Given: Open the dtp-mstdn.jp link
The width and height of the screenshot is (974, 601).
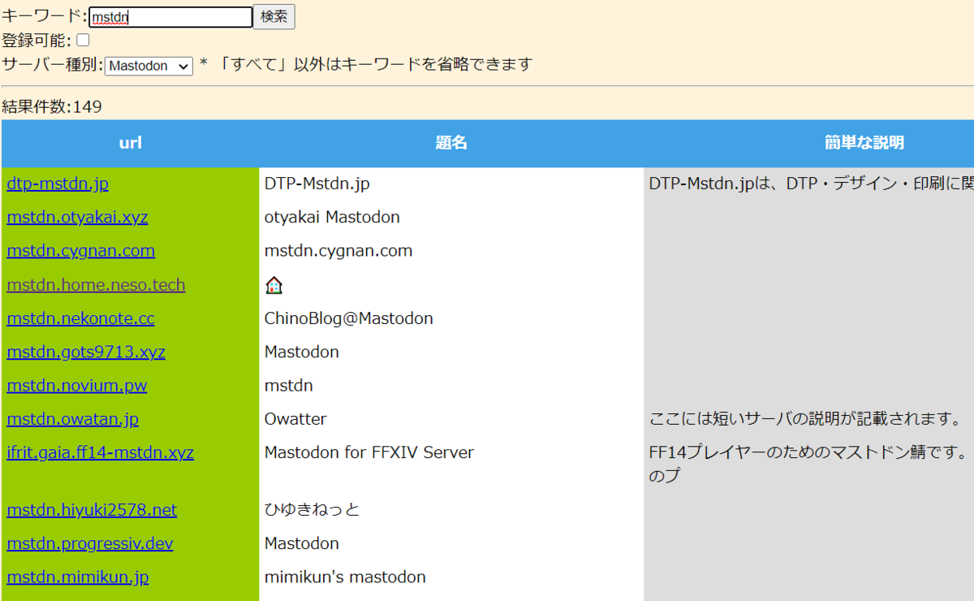Looking at the screenshot, I should (x=58, y=184).
